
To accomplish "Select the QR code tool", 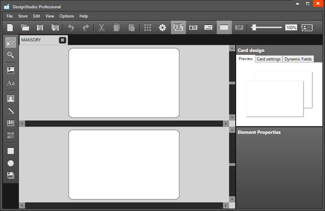I will coord(10,136).
